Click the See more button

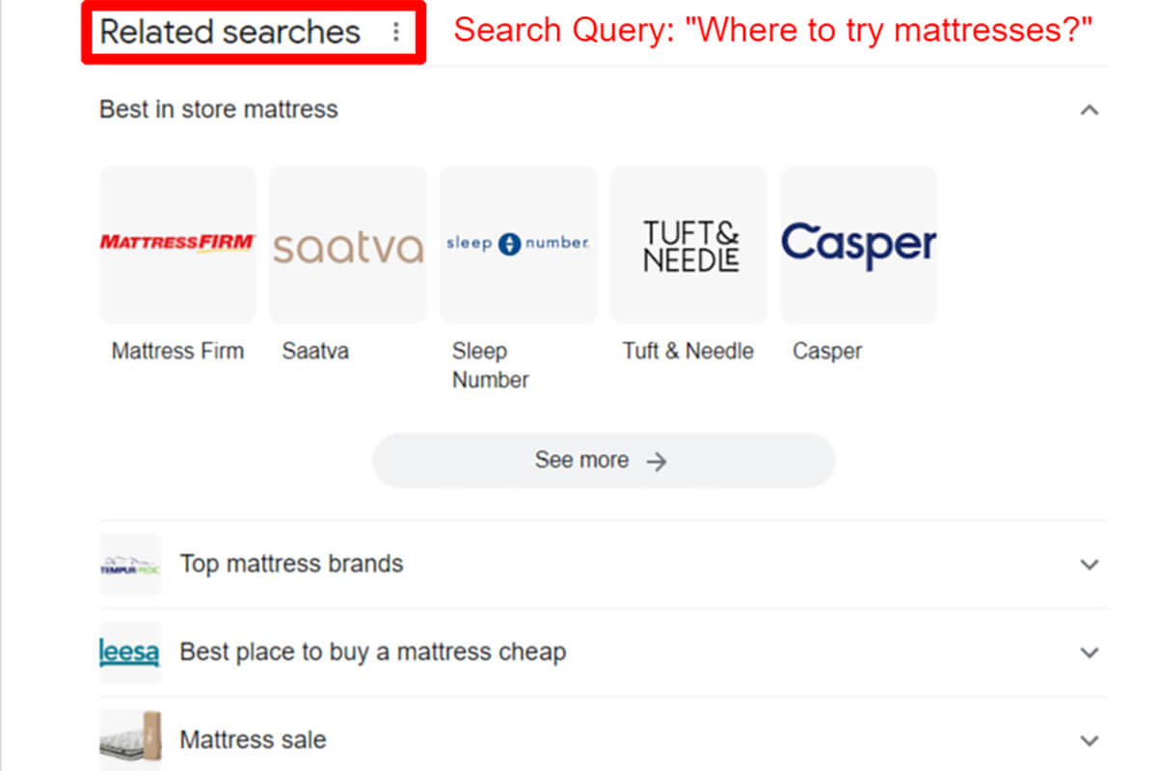point(604,460)
